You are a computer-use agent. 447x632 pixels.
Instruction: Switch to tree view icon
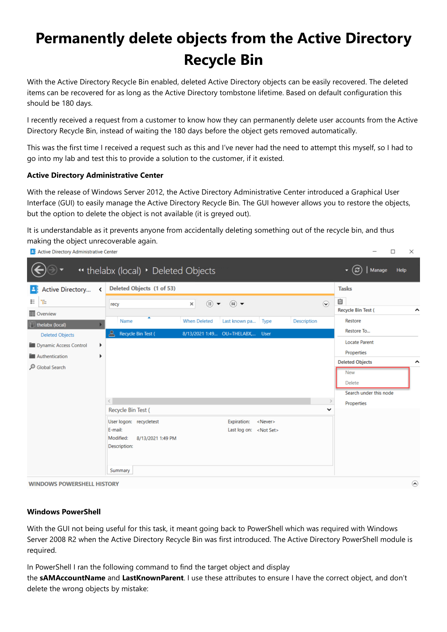(x=44, y=302)
